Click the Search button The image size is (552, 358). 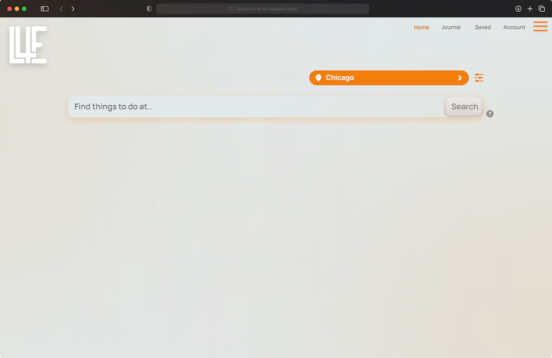click(x=463, y=107)
